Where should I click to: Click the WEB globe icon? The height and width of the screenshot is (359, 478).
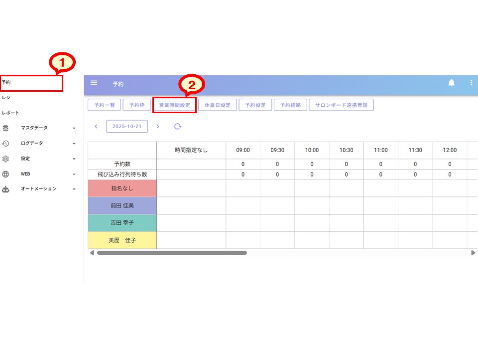click(x=5, y=175)
